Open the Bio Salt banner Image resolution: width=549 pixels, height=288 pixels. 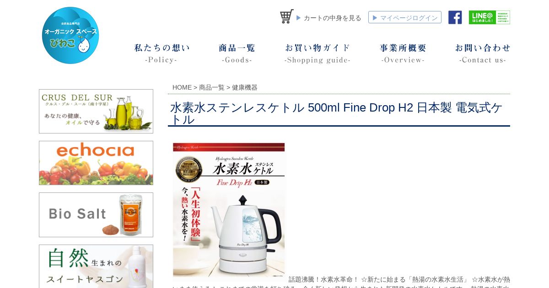pos(96,215)
